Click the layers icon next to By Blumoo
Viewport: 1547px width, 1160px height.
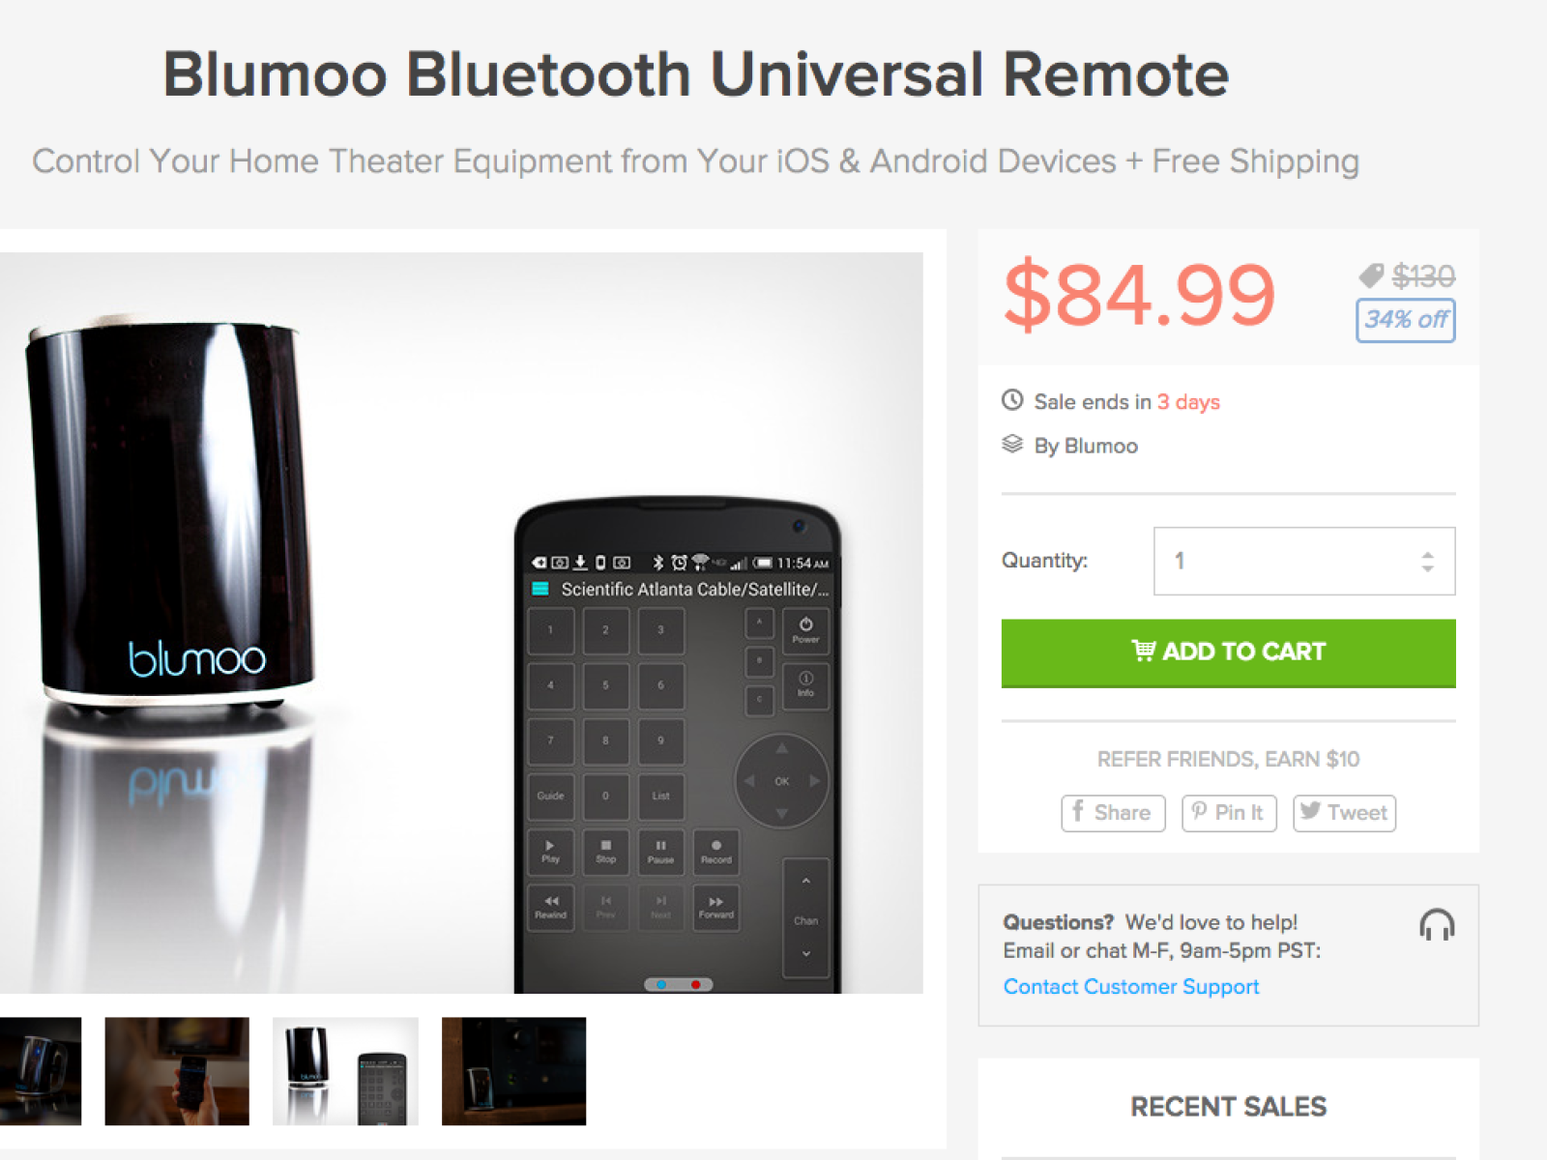point(1012,444)
